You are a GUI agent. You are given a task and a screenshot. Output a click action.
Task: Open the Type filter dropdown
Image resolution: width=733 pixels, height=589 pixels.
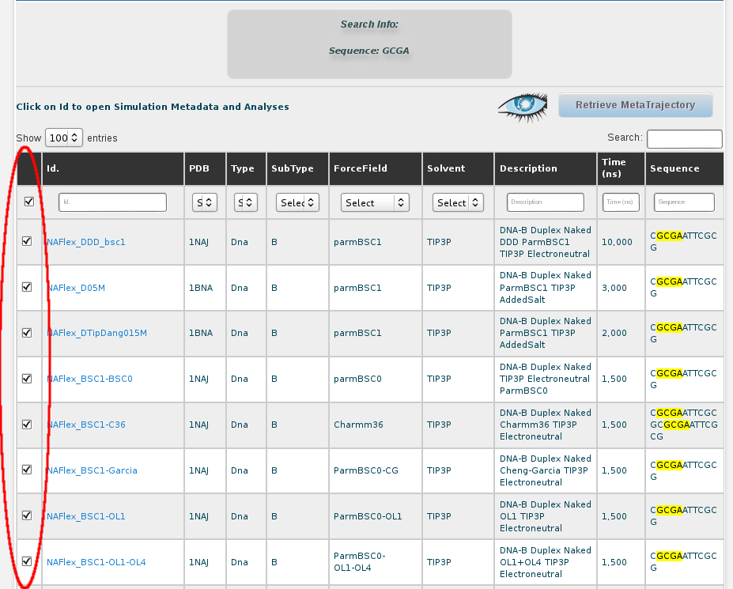pyautogui.click(x=247, y=203)
